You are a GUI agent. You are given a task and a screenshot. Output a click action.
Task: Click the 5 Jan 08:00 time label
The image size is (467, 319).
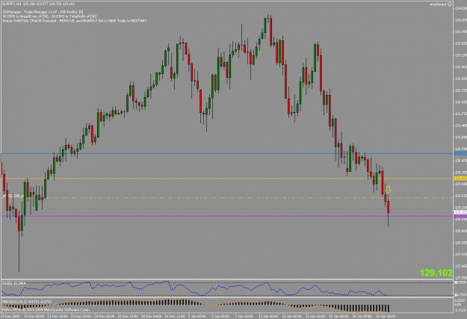coord(197,316)
